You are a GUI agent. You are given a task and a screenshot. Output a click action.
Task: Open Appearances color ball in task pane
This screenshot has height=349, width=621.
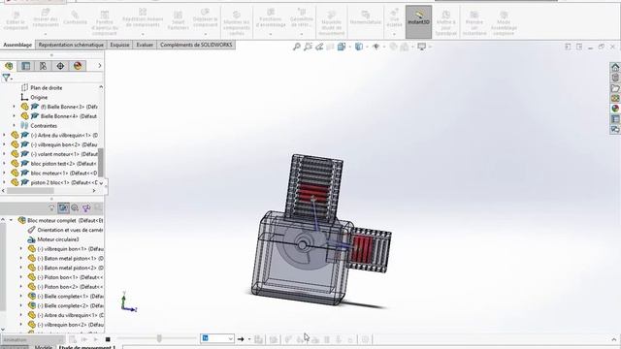pos(615,108)
